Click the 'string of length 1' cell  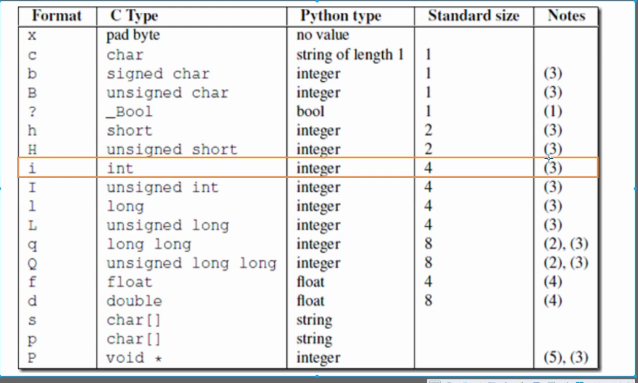pyautogui.click(x=350, y=55)
